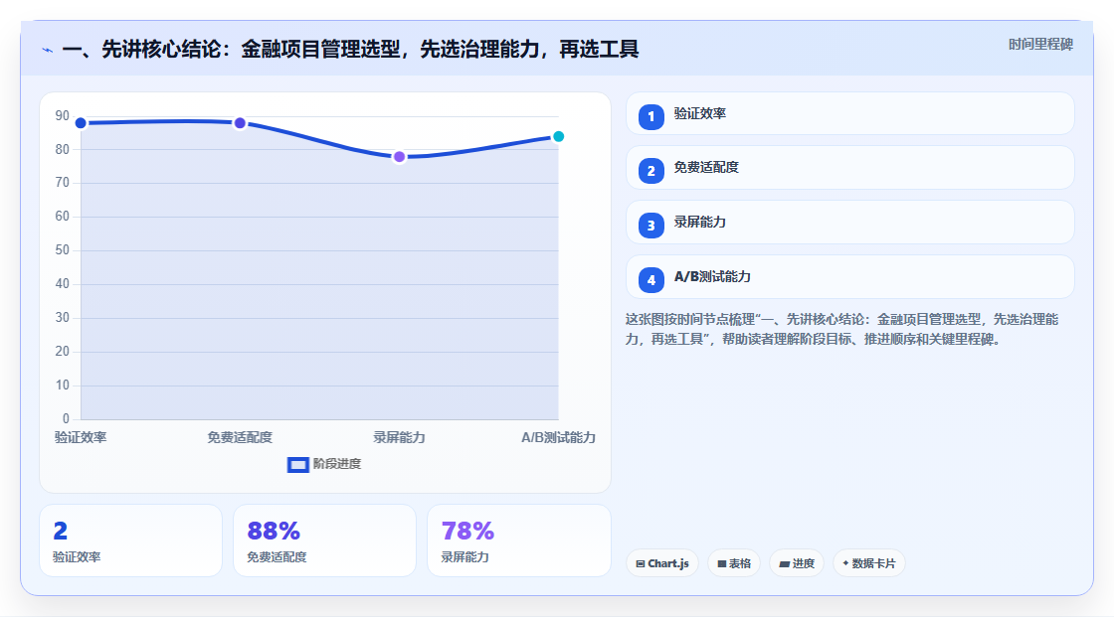Click the 88% 免费适配度 stat card
This screenshot has height=617, width=1114.
click(x=324, y=541)
